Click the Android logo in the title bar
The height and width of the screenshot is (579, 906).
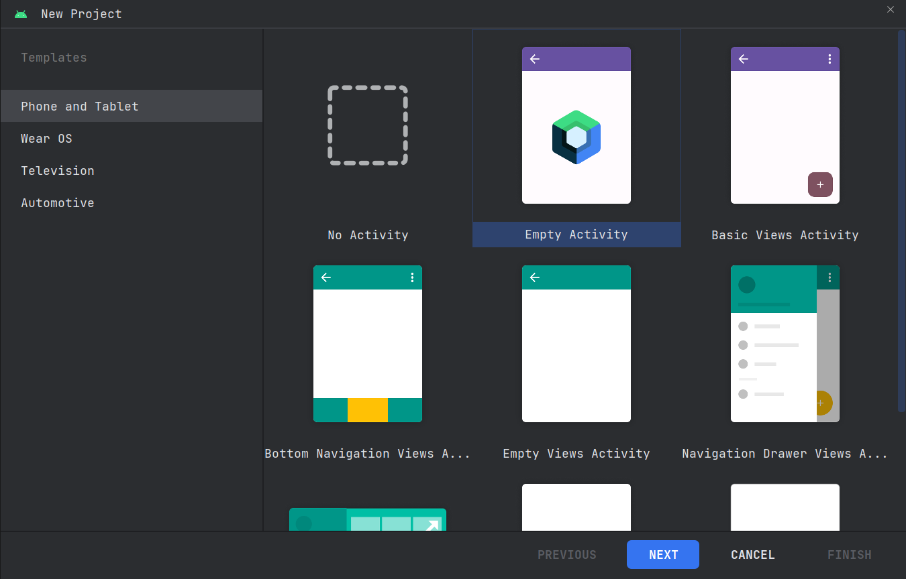tap(21, 14)
